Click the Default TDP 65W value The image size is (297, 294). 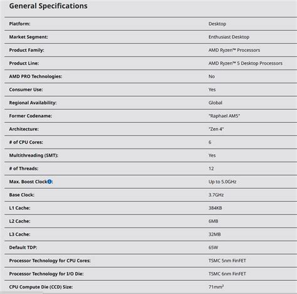[x=213, y=248]
